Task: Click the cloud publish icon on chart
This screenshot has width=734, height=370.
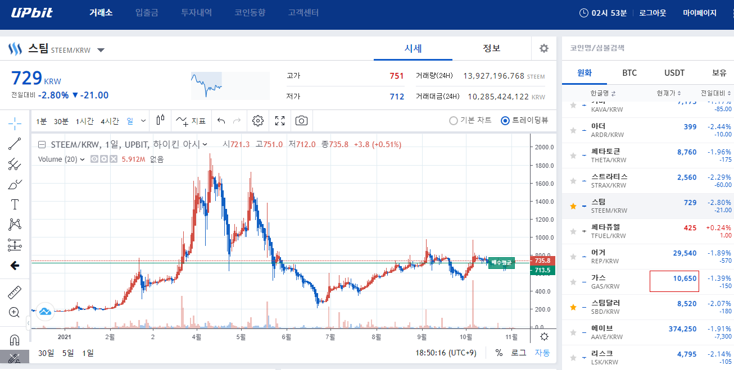Action: [45, 310]
